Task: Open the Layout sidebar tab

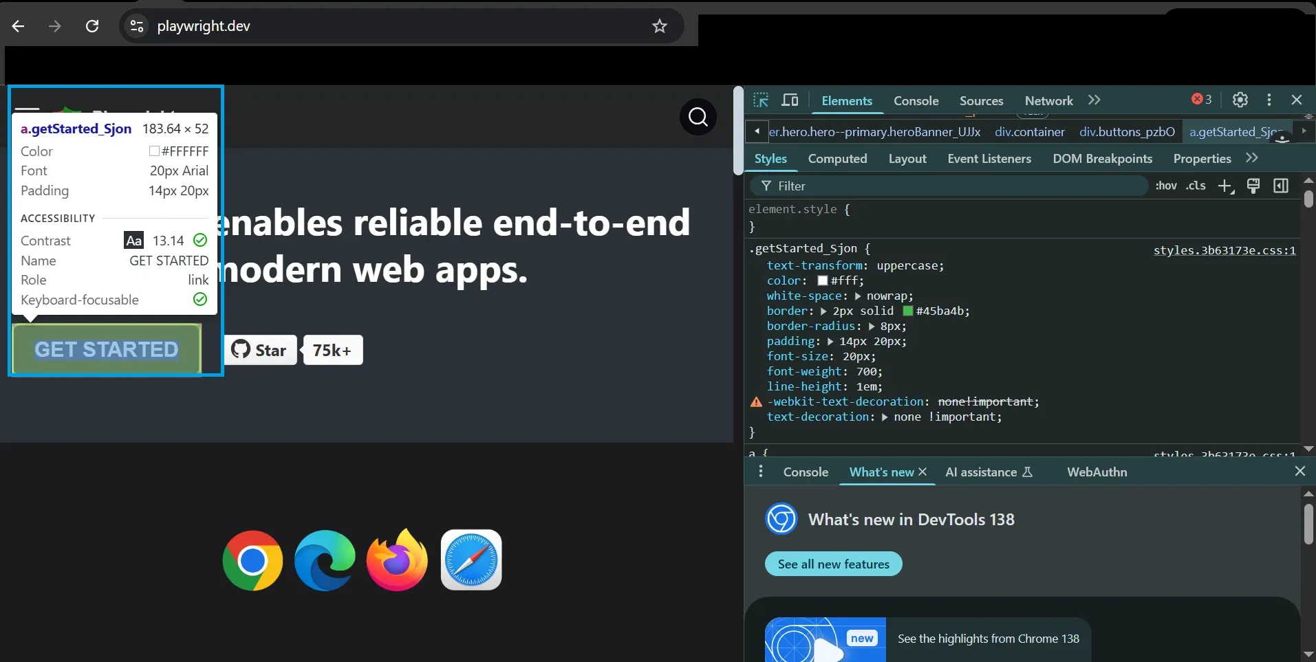Action: (x=907, y=159)
